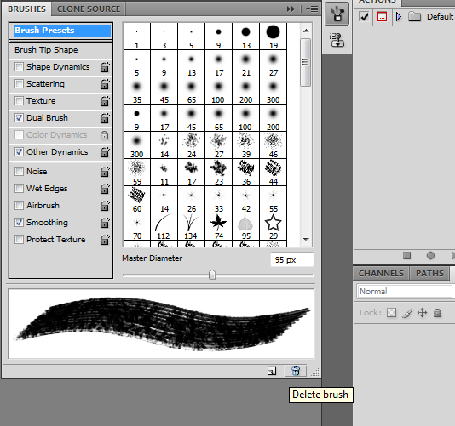Switch to the Brushes tab

coord(26,9)
